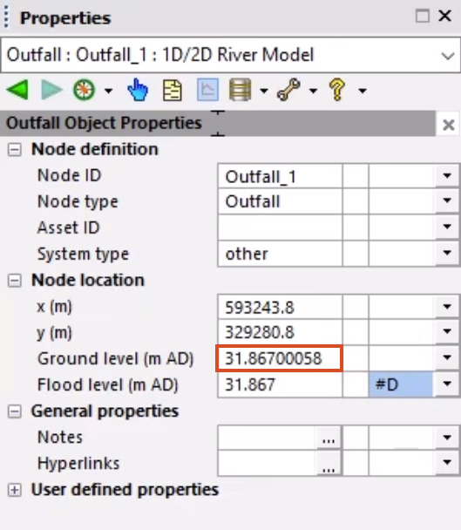
Task: Click the Properties panel grip handle
Action: pyautogui.click(x=6, y=17)
